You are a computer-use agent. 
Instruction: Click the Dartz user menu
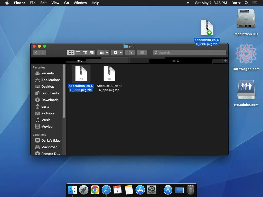click(x=236, y=3)
